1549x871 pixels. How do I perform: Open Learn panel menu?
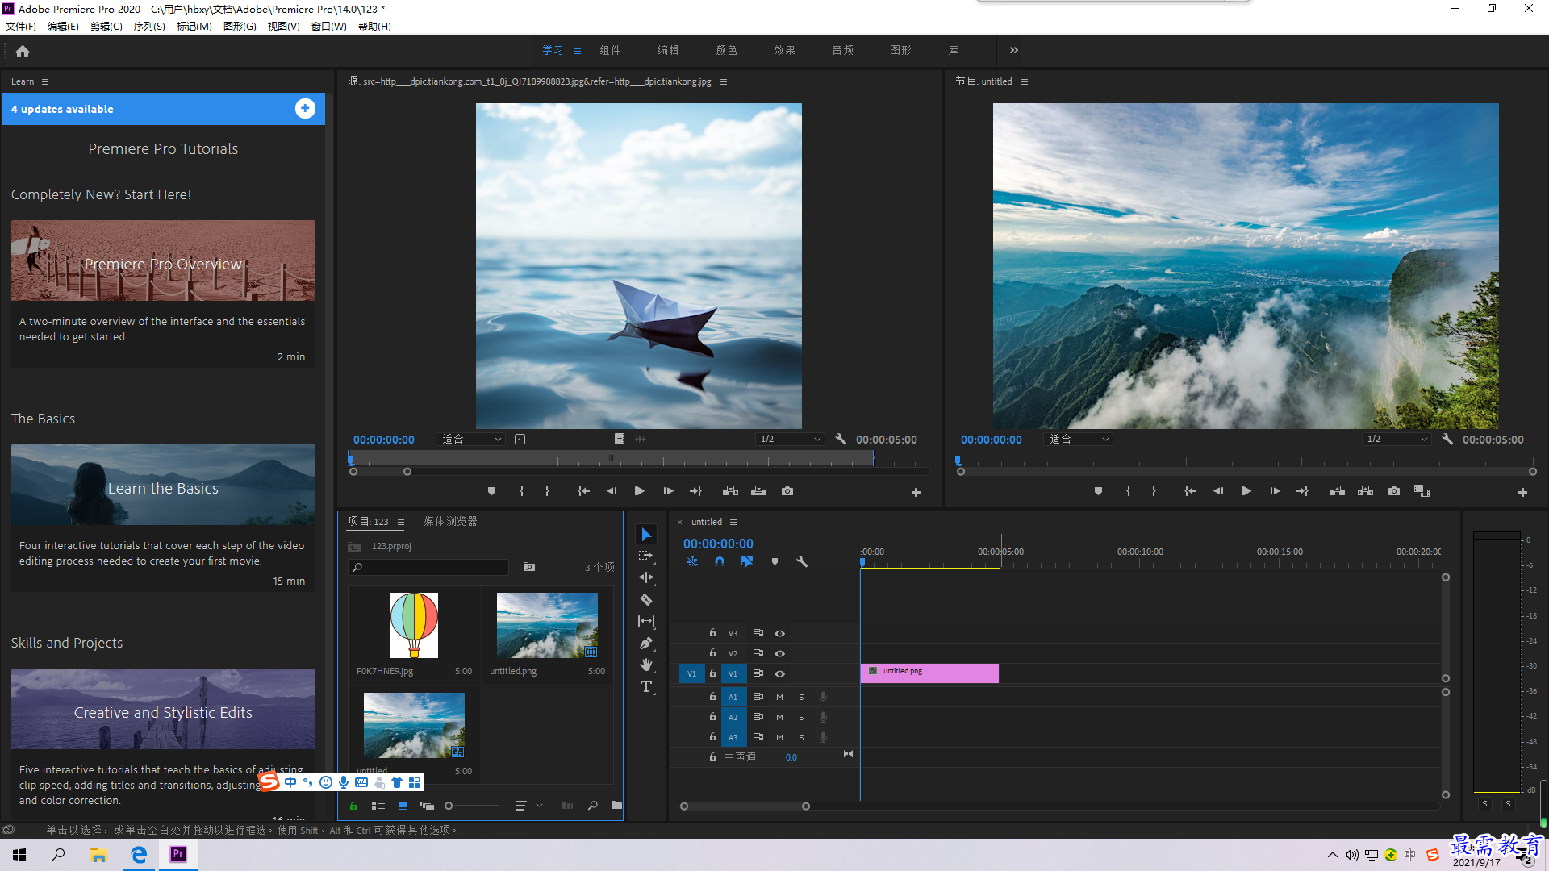45,81
